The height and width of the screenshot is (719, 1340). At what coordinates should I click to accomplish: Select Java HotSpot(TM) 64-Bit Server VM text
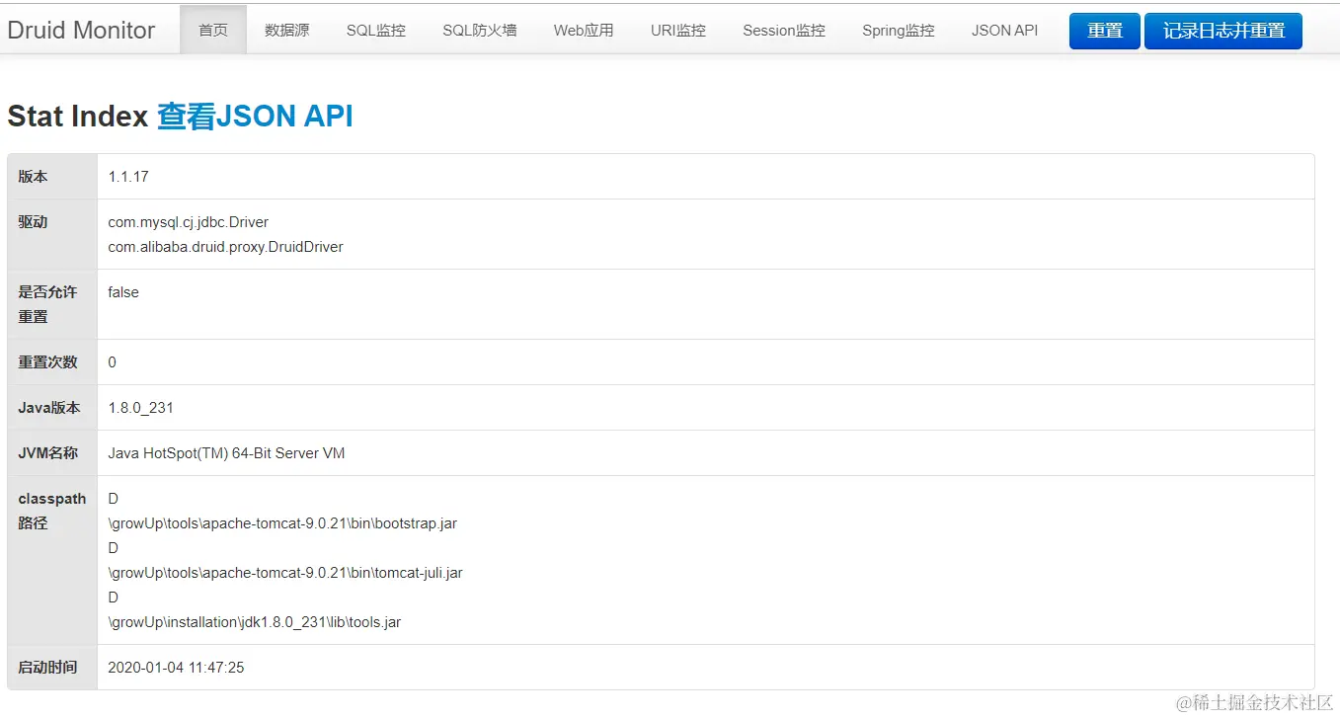click(227, 453)
